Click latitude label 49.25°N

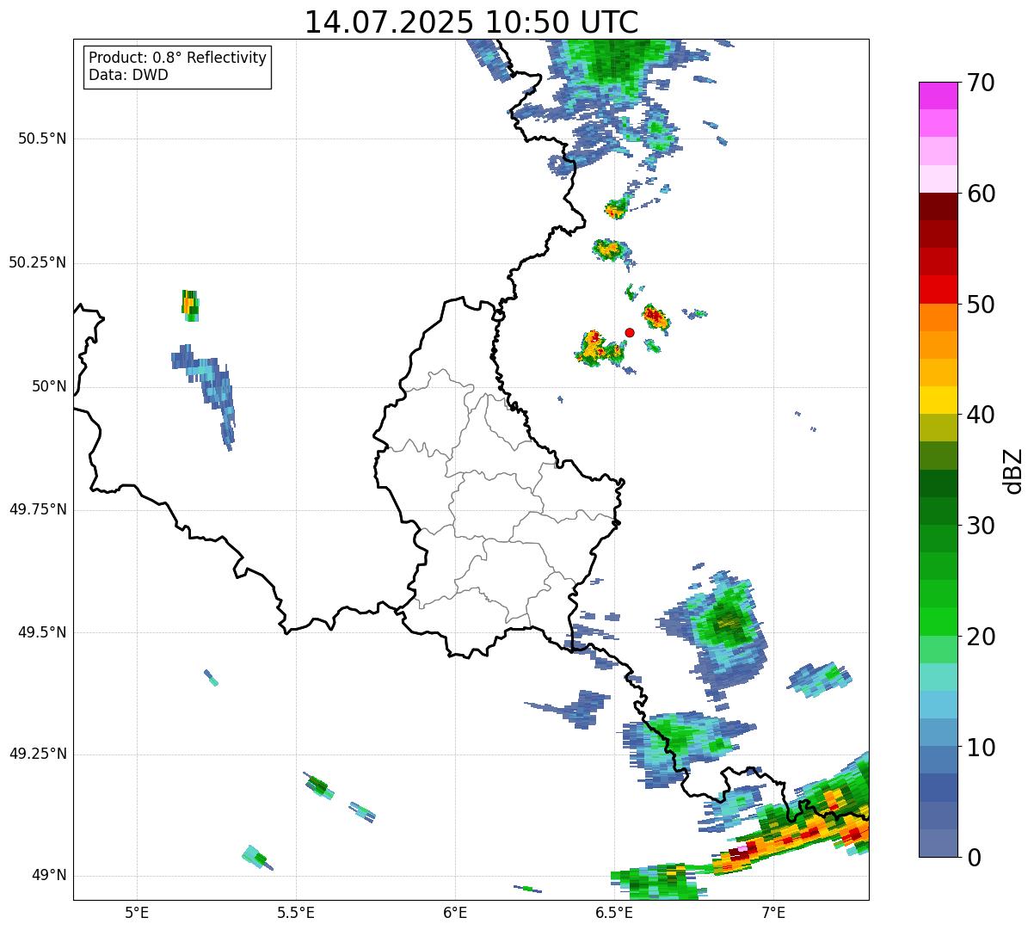coord(38,754)
